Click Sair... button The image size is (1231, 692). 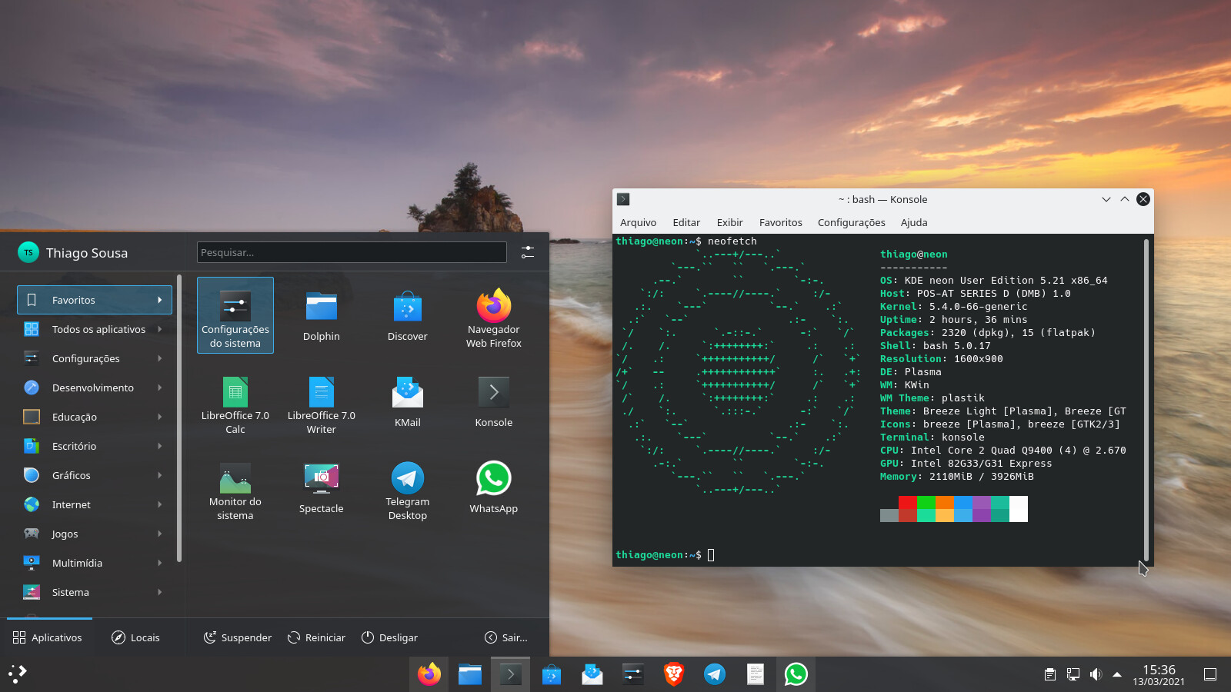pyautogui.click(x=506, y=637)
